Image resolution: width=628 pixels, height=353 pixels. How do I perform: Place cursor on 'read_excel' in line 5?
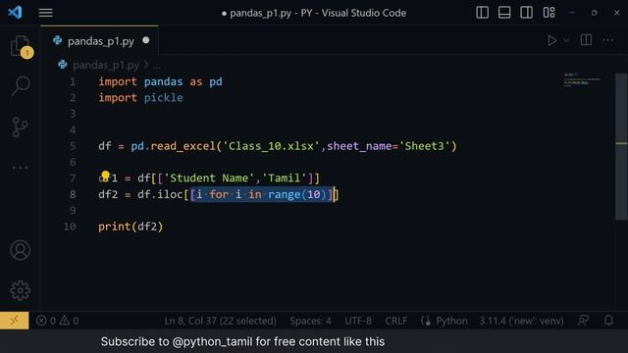(183, 146)
